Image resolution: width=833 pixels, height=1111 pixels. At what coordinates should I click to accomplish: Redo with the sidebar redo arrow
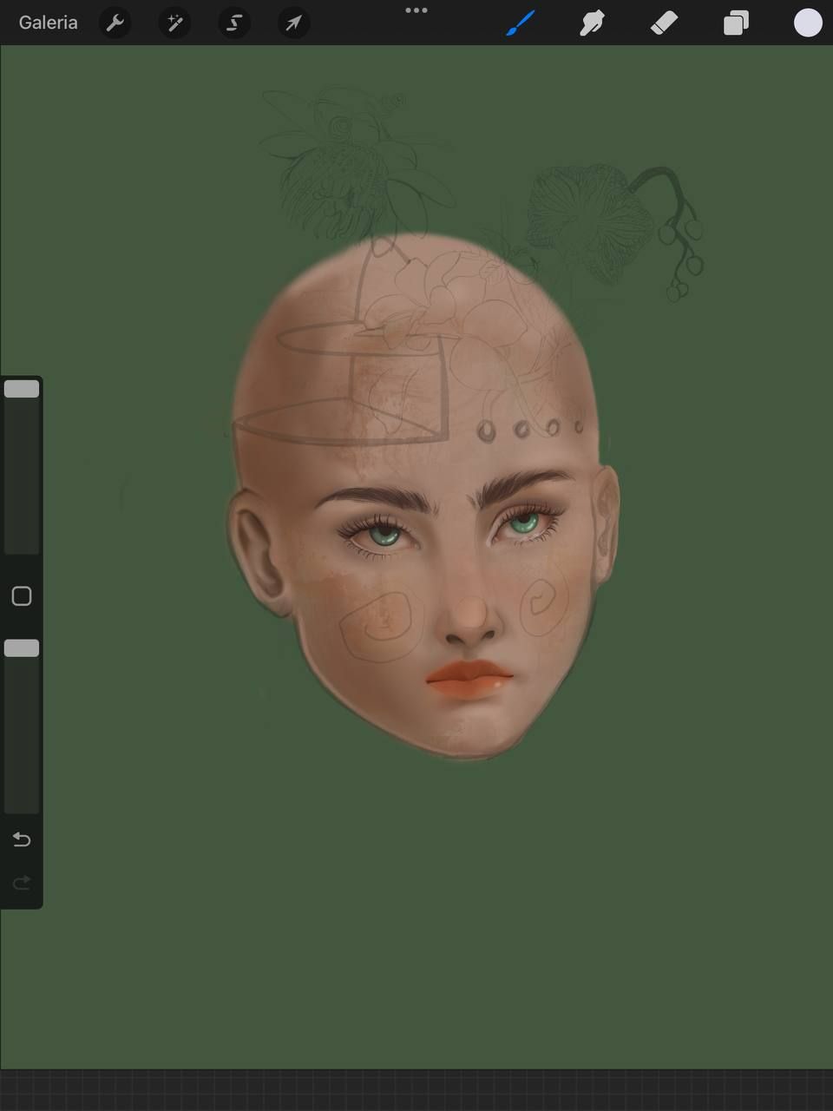click(x=22, y=883)
